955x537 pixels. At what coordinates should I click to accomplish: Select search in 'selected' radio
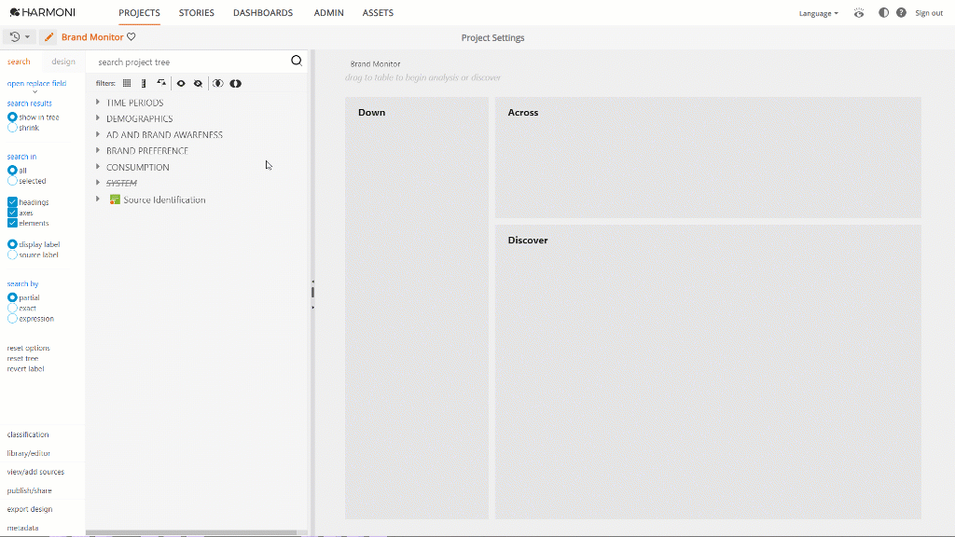tap(12, 181)
